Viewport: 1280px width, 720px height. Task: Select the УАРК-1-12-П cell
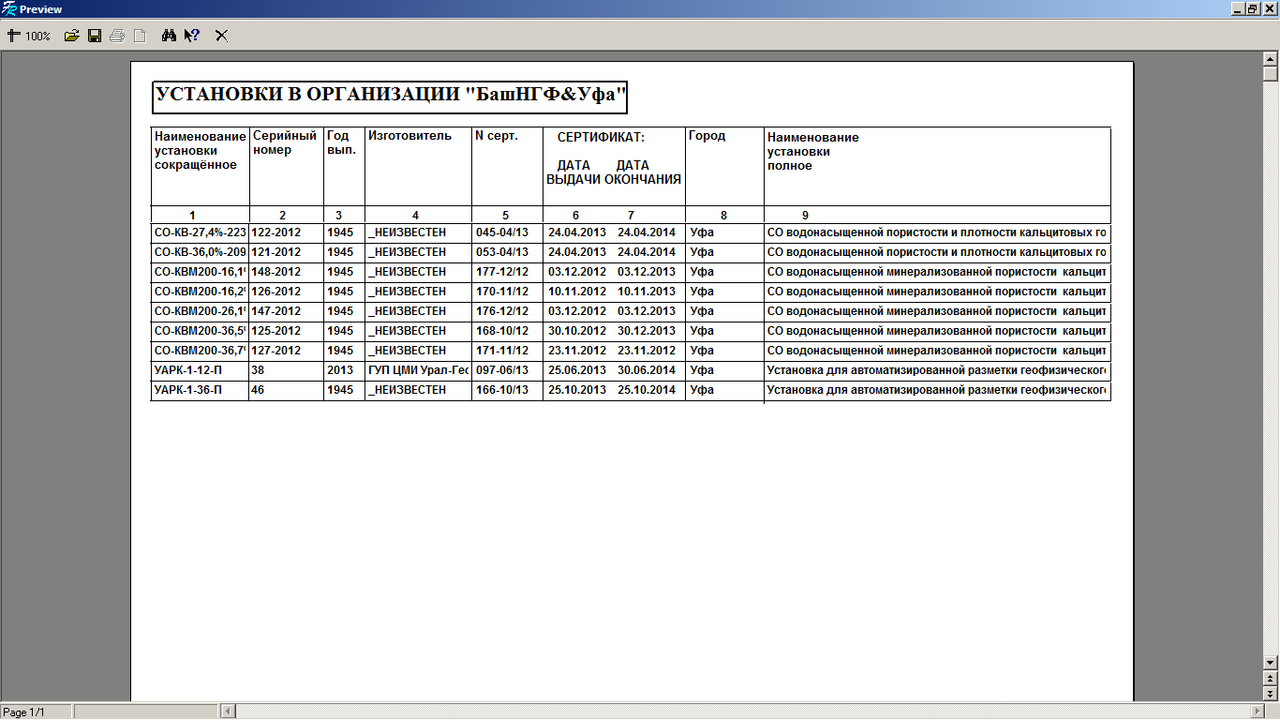pyautogui.click(x=200, y=370)
